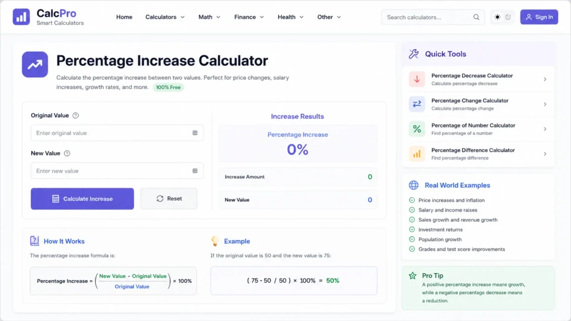Open the Calculators dropdown menu

point(165,17)
